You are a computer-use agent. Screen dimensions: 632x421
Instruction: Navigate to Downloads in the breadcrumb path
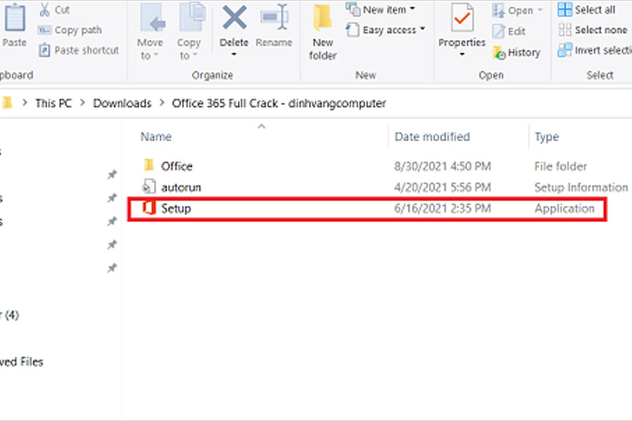tap(122, 103)
